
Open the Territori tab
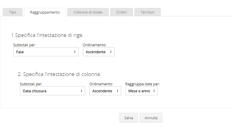point(148,12)
